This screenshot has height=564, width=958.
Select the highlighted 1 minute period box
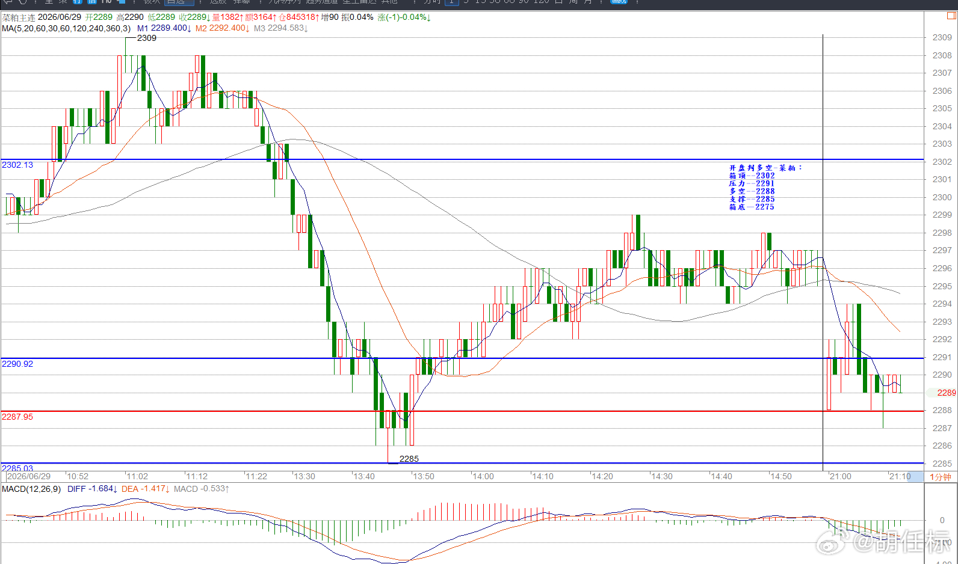pyautogui.click(x=451, y=2)
